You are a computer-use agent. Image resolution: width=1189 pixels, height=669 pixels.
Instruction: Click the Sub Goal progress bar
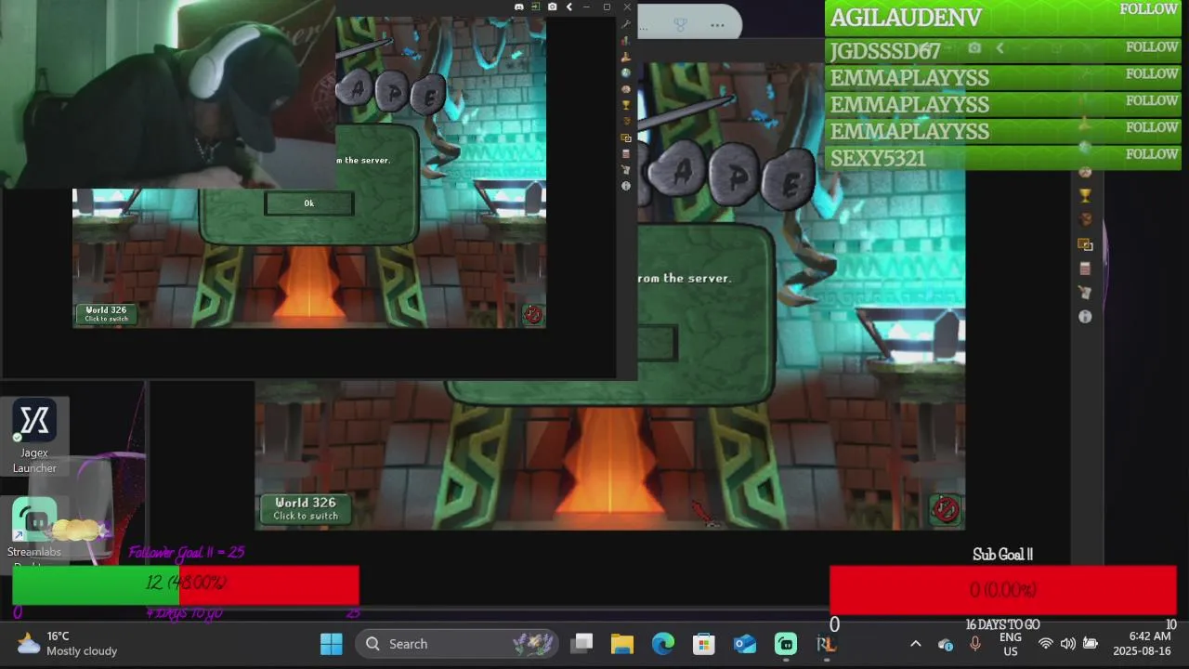pos(1003,590)
